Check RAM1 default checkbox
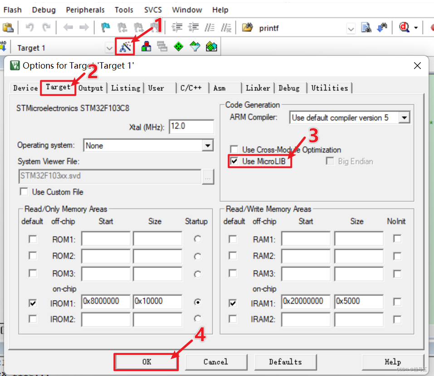The height and width of the screenshot is (376, 434). coord(233,239)
